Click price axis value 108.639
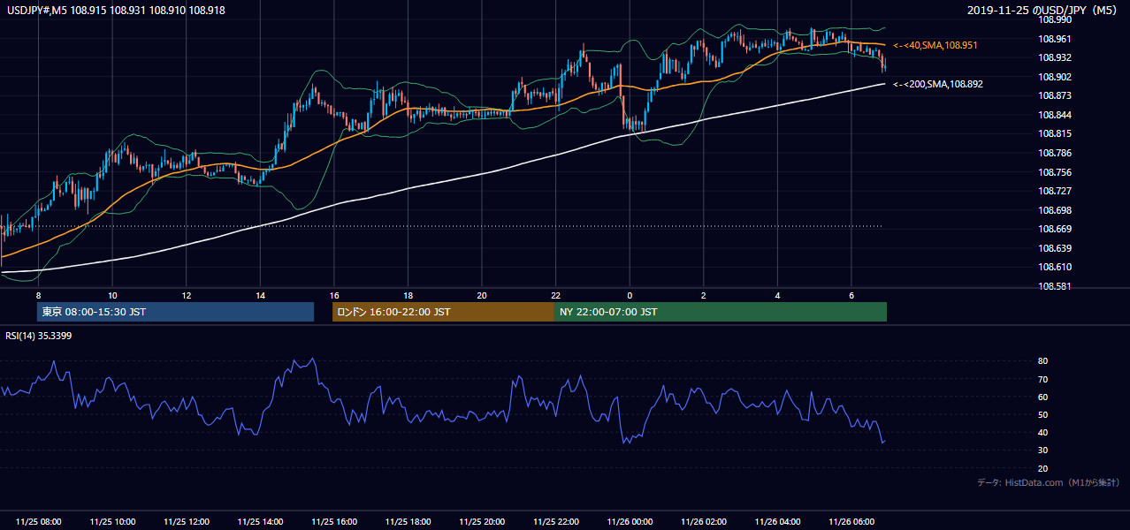 1055,248
